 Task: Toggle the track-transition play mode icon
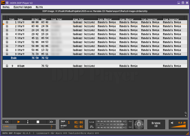tap(28, 122)
